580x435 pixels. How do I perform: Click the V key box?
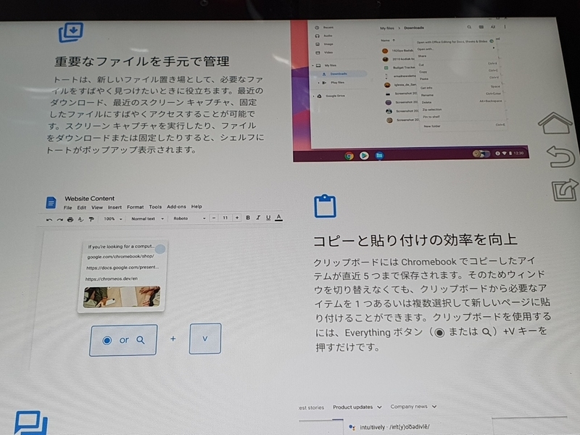205,339
